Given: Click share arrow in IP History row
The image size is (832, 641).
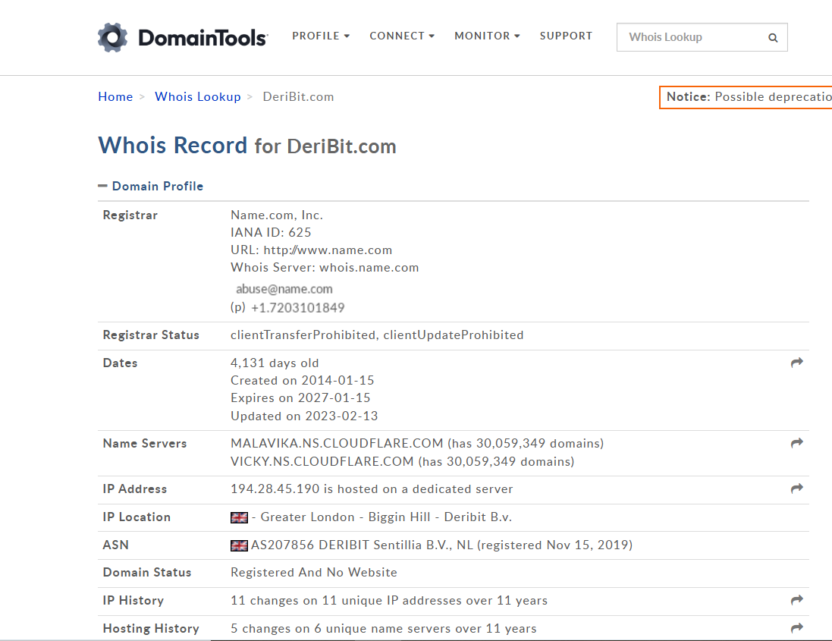Looking at the screenshot, I should point(796,600).
